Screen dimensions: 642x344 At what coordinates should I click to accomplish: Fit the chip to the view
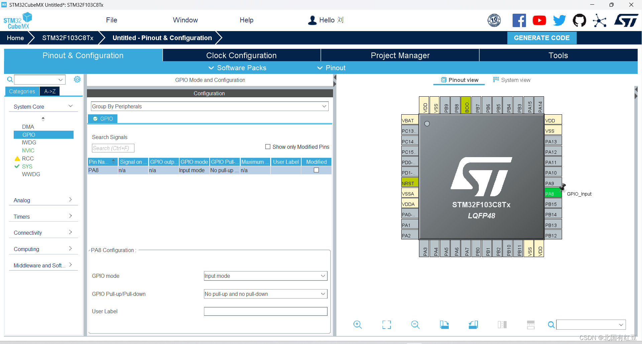coord(387,325)
